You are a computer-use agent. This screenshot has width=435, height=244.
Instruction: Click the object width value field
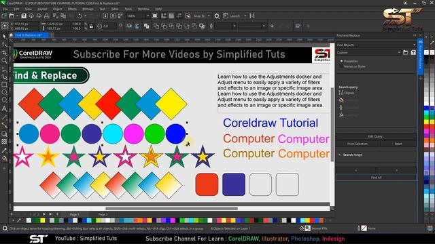58,24
